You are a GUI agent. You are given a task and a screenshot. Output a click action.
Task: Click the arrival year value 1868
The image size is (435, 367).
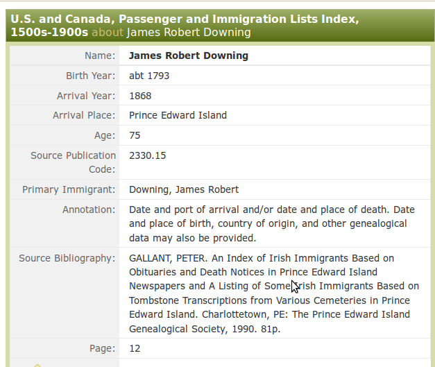(x=140, y=96)
